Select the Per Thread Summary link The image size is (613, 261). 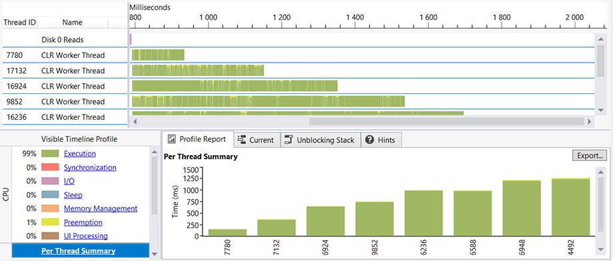coord(78,251)
